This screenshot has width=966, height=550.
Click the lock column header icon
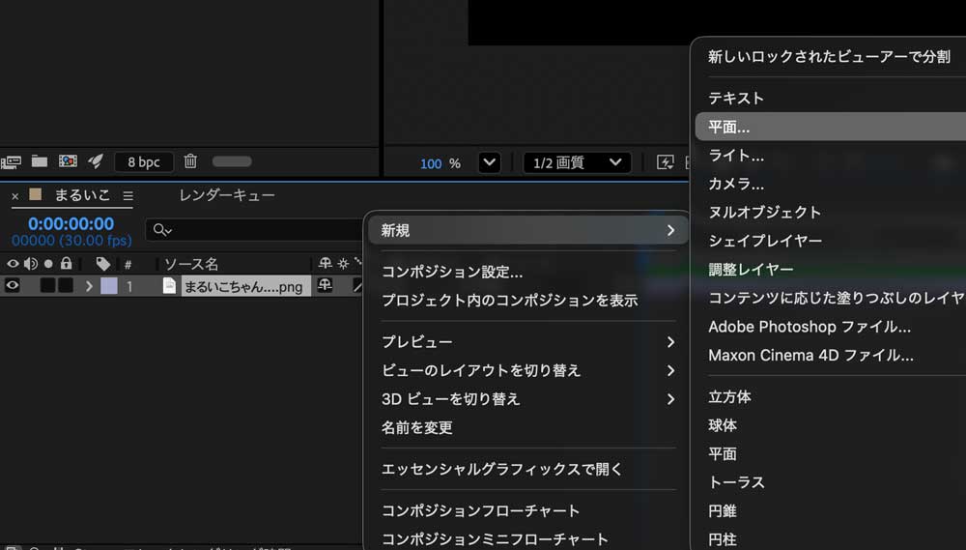(x=66, y=264)
